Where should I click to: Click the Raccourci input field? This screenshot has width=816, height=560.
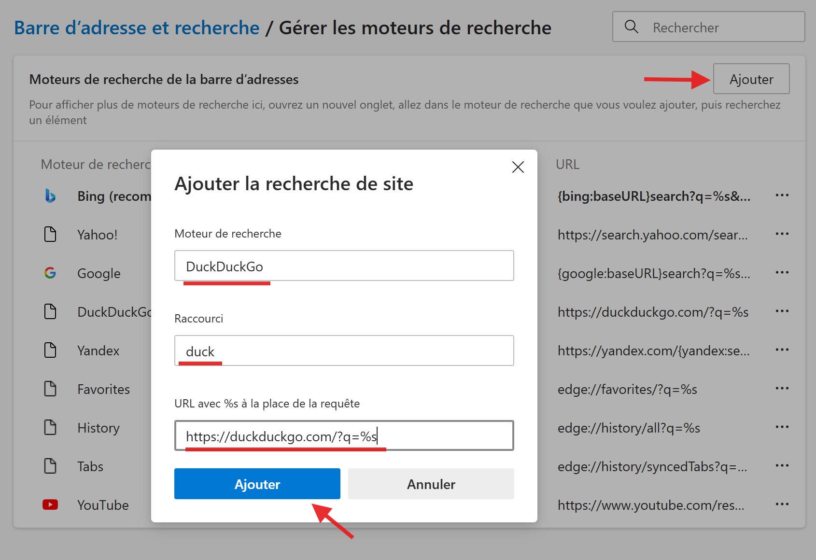(344, 350)
